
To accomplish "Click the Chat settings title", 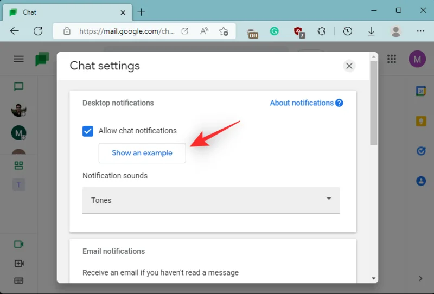I will [105, 66].
